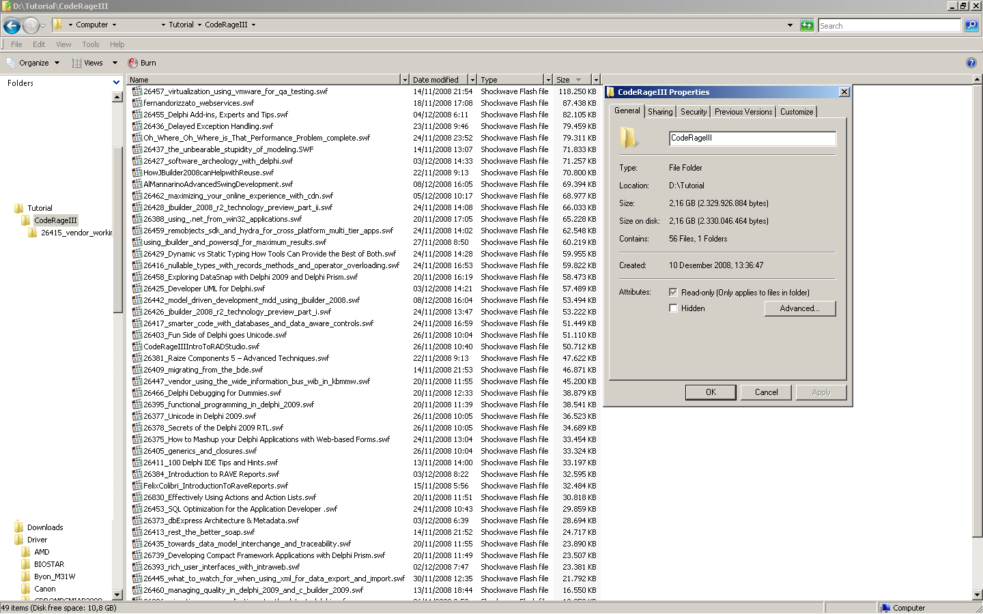The width and height of the screenshot is (983, 614).
Task: Expand the CodeRageIII breadcrumb dropdown arrow
Action: [253, 25]
